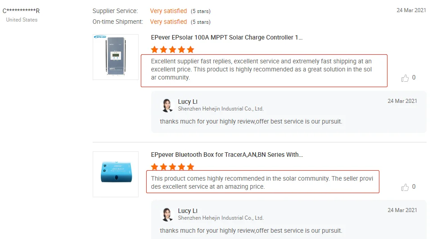
Task: Click the 'Excellent supplier fast replies' review text
Action: pos(261,69)
